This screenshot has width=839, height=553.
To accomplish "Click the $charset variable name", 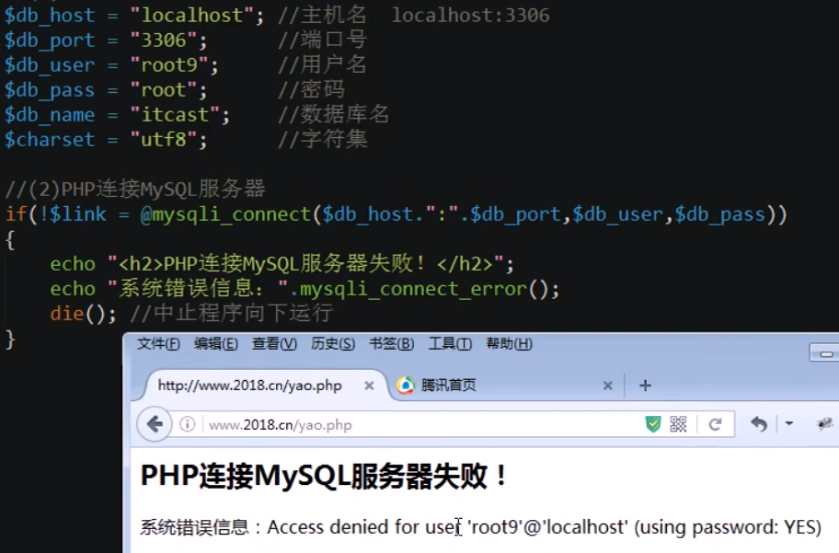I will pyautogui.click(x=50, y=139).
